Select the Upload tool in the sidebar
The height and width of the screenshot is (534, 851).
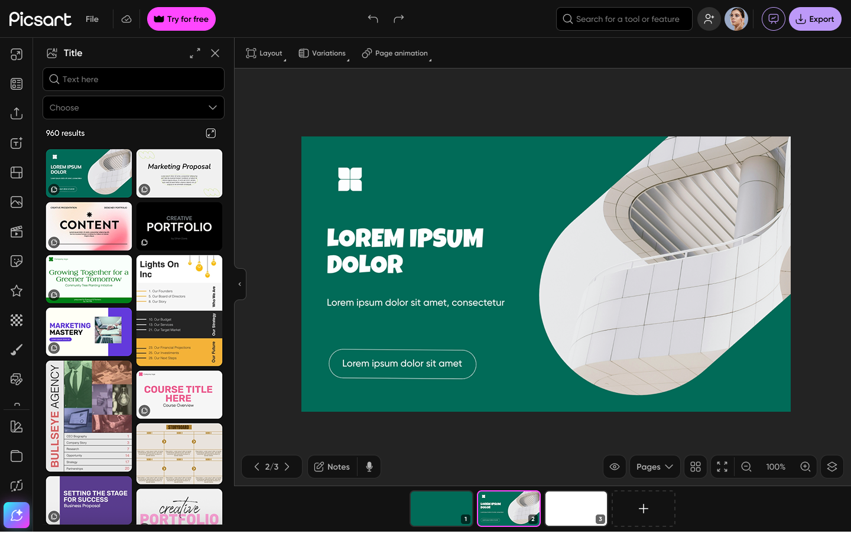point(16,113)
